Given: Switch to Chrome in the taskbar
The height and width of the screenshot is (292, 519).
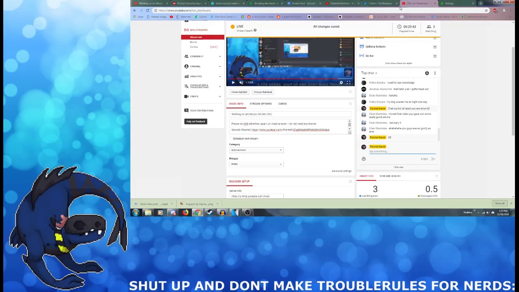Looking at the screenshot, I should click(x=197, y=213).
